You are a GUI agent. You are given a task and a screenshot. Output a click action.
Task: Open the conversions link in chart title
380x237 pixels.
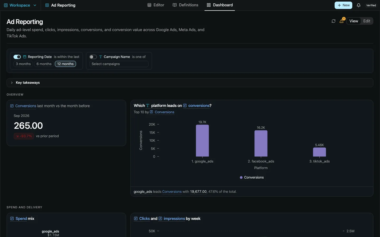199,106
